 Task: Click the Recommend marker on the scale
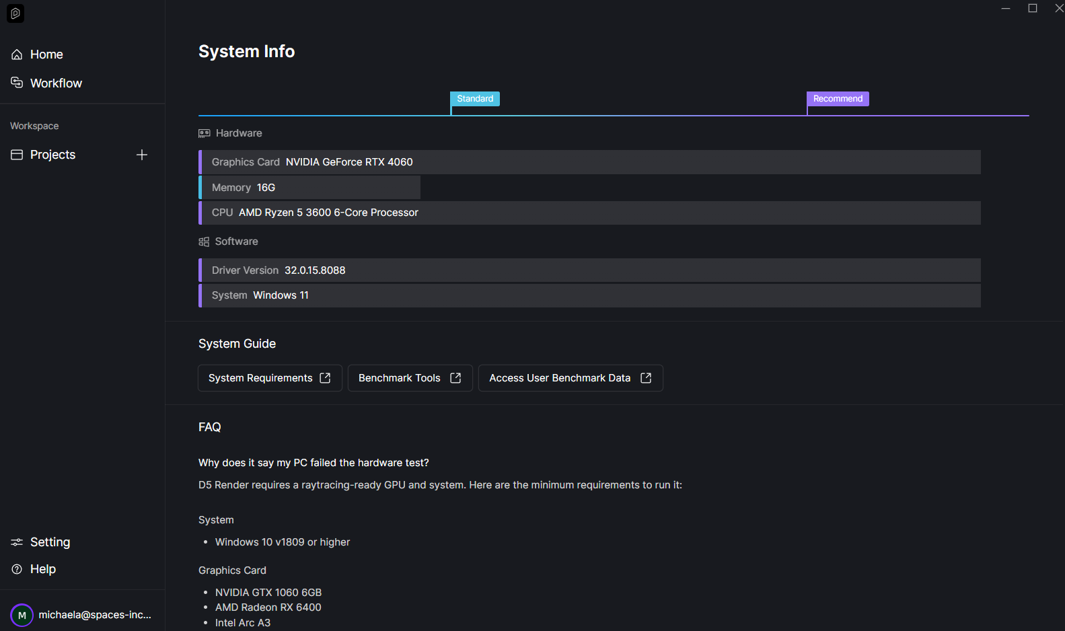838,99
